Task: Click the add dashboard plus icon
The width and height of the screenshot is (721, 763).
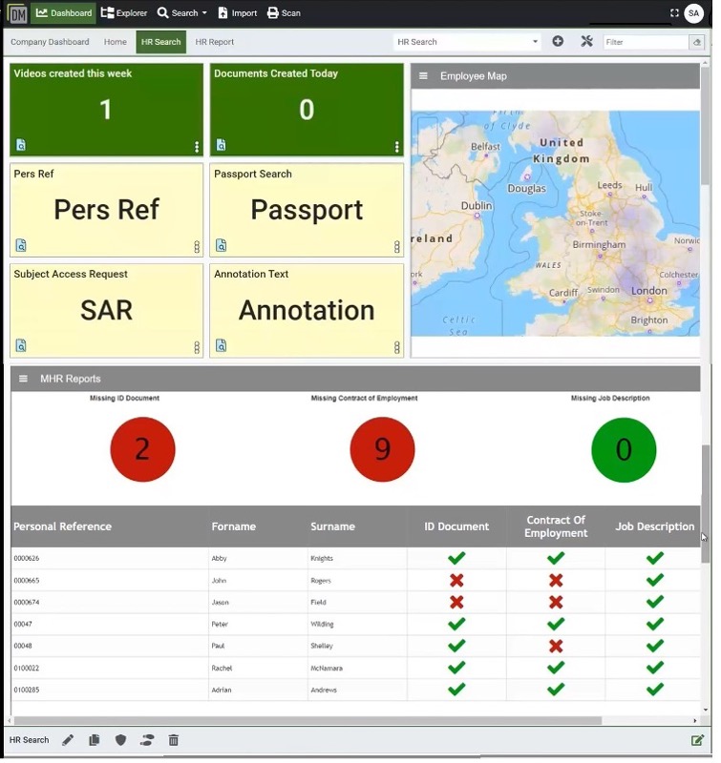Action: tap(558, 41)
